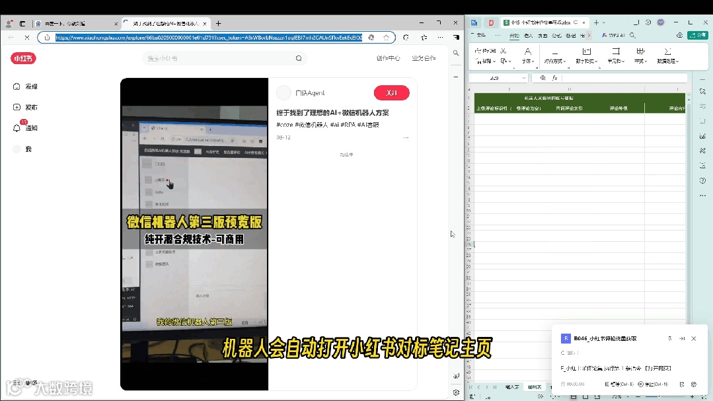Open the three-dot menu under the note date
Screen dimensions: 713x401
coord(406,137)
